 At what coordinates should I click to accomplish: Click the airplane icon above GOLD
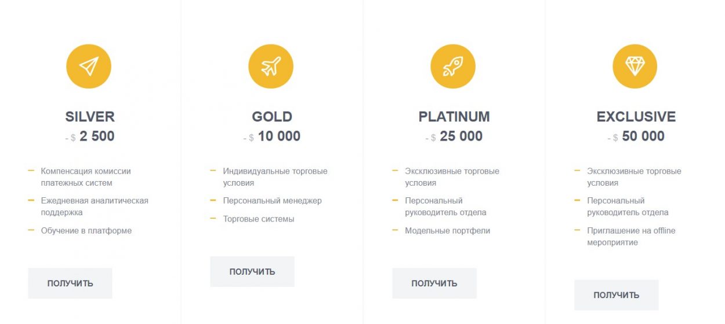click(x=271, y=67)
